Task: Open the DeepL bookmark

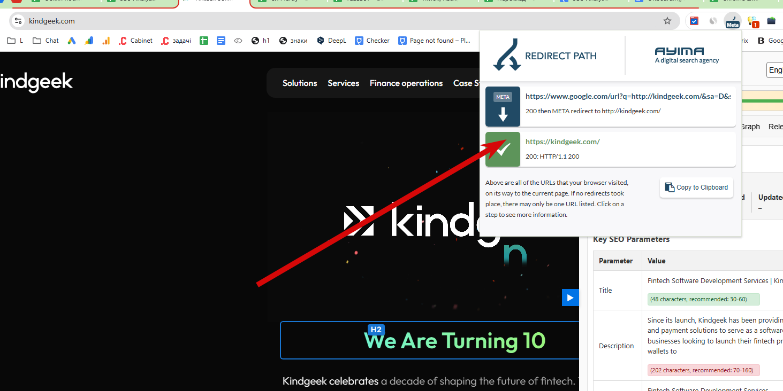Action: click(331, 41)
